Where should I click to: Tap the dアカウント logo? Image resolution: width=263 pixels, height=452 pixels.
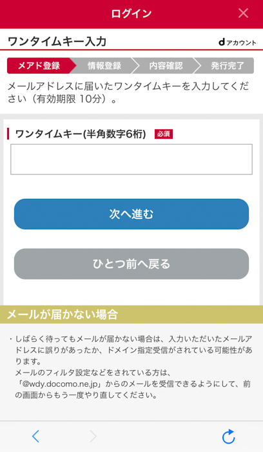tap(237, 43)
